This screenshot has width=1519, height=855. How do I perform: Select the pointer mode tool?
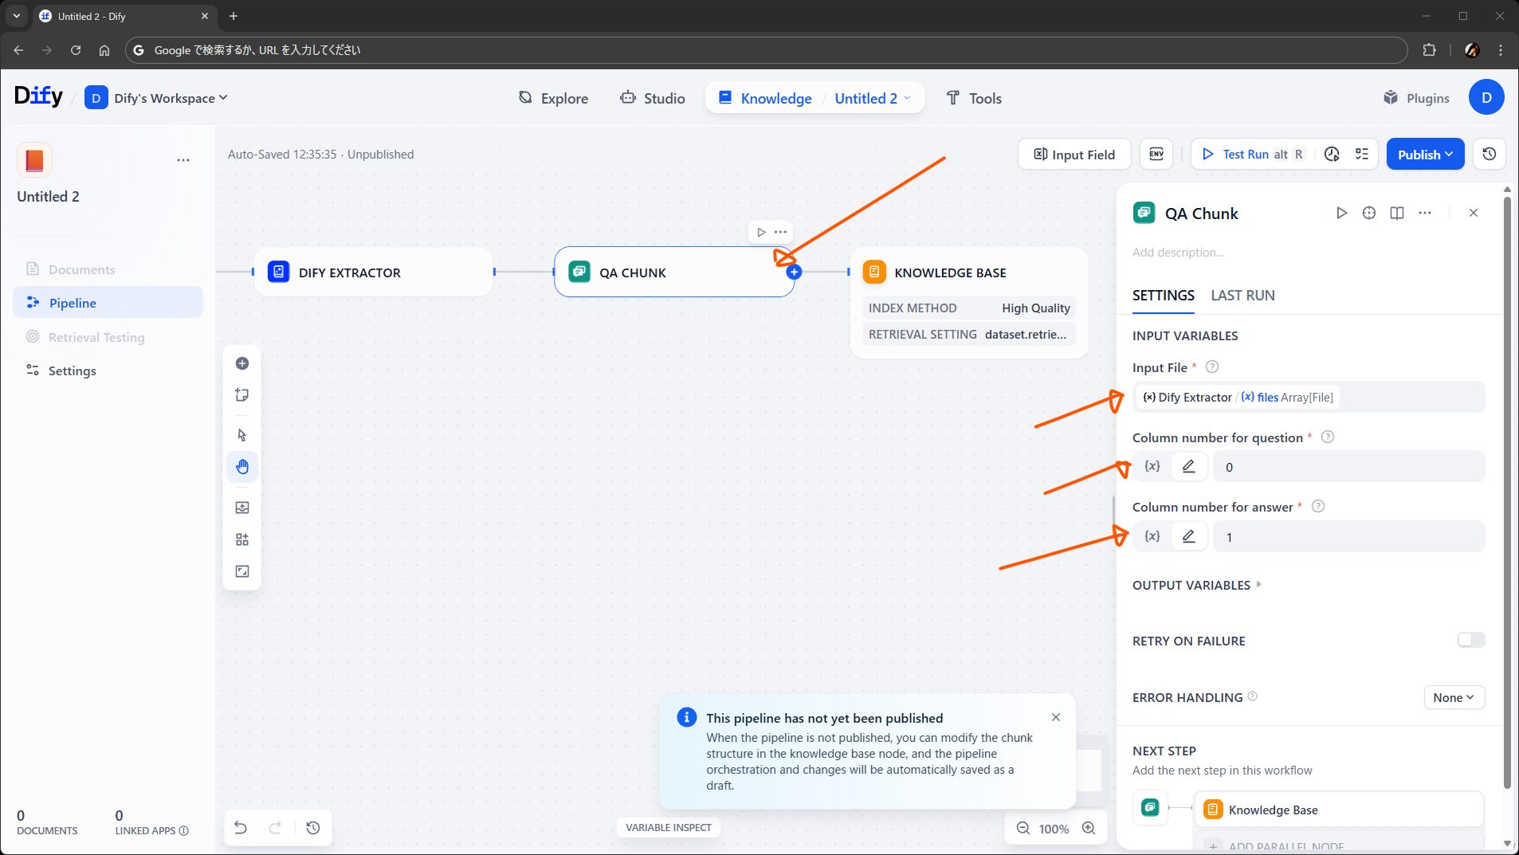pyautogui.click(x=242, y=435)
